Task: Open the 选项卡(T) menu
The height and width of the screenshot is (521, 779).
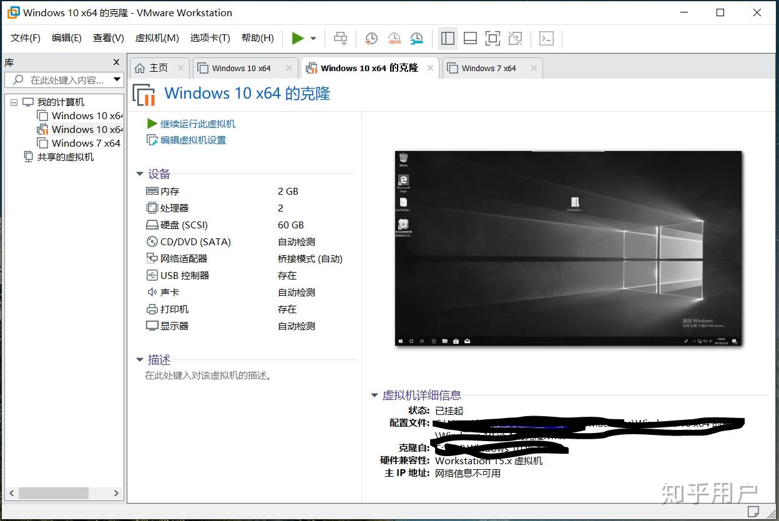Action: (x=210, y=38)
